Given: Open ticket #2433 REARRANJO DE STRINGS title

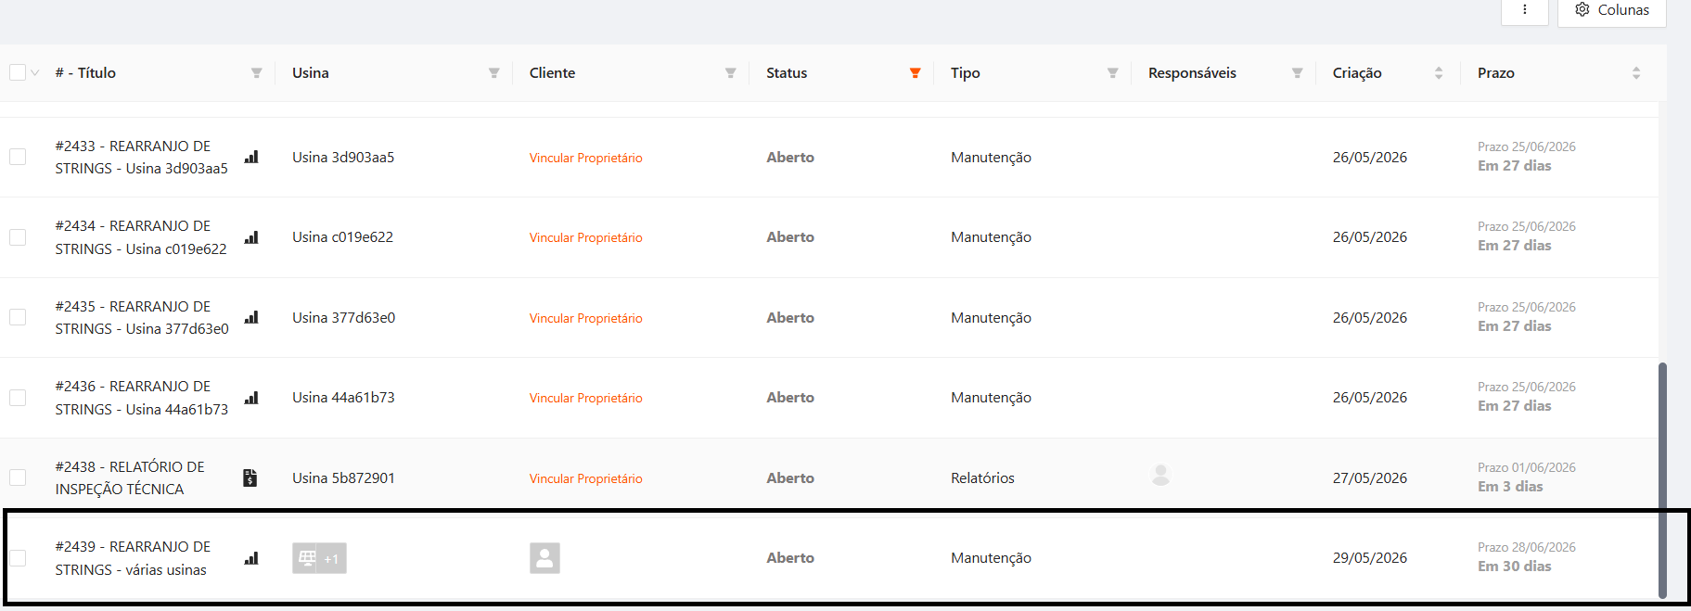Looking at the screenshot, I should (141, 158).
